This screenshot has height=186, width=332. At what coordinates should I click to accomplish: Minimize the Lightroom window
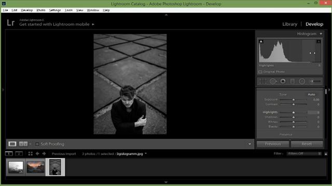309,3
